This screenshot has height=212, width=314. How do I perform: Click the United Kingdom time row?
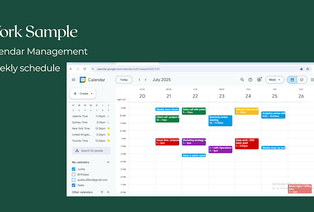pyautogui.click(x=91, y=135)
